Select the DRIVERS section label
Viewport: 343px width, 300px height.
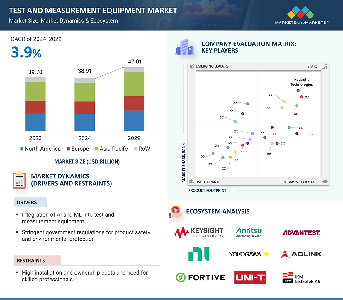click(27, 202)
